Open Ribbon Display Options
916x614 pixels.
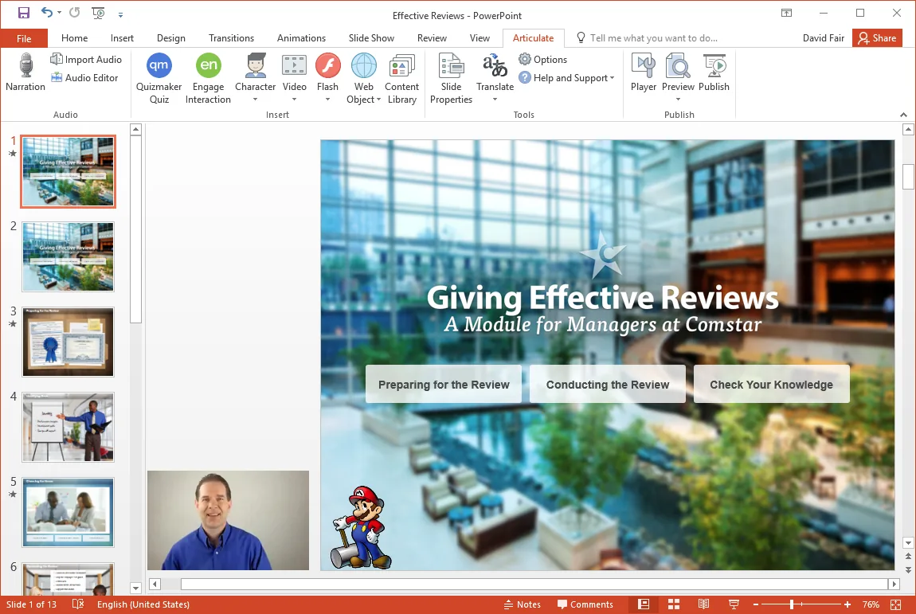click(x=787, y=13)
